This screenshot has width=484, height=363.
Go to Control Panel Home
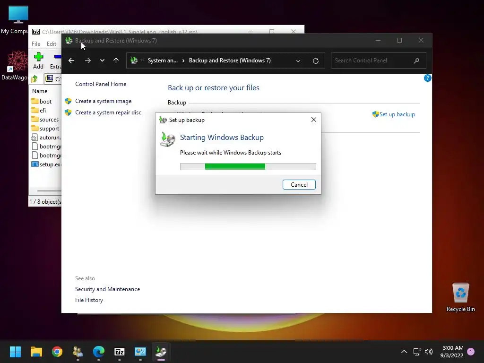(101, 84)
